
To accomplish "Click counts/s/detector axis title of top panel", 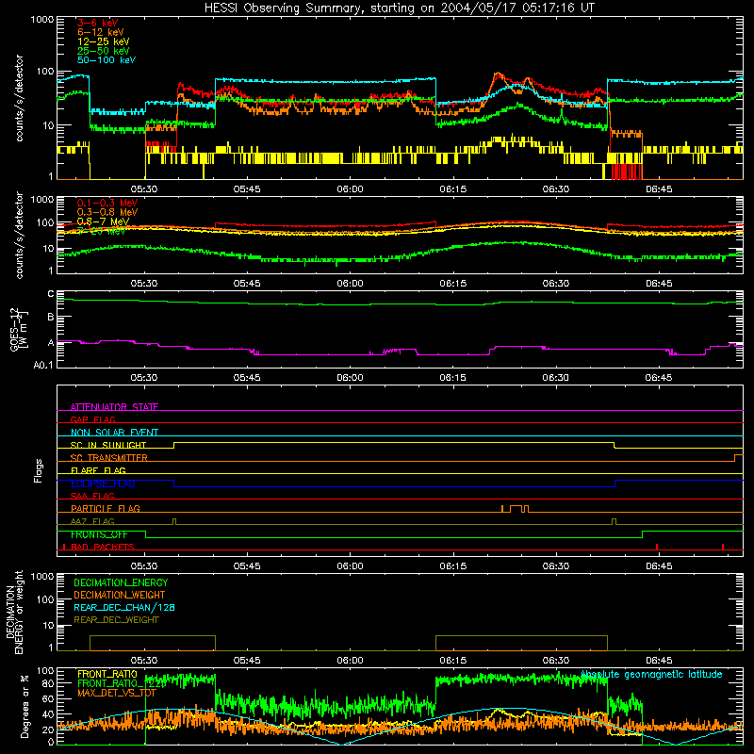I will coord(19,98).
